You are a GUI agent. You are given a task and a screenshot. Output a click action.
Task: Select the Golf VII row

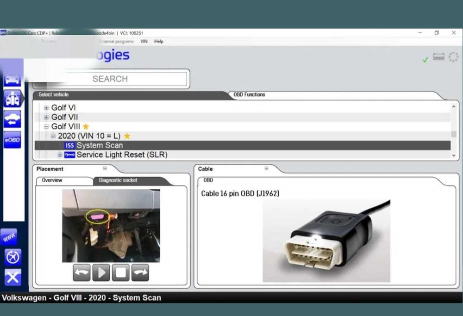243,117
